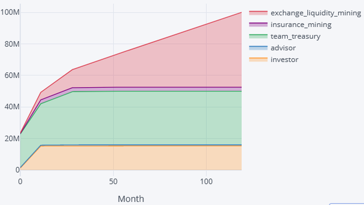Screen dimensions: 364x205
Task: Hide the insurance_mining trace via legend
Action: click(x=301, y=25)
